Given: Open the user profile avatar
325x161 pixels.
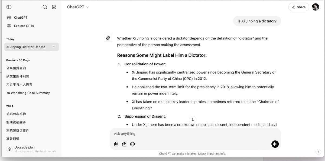Looking at the screenshot, I should pyautogui.click(x=316, y=7).
